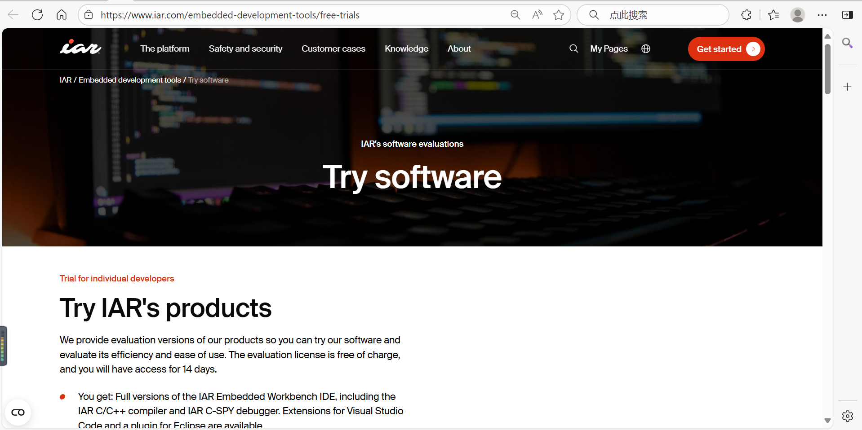Image resolution: width=862 pixels, height=430 pixels.
Task: View site information lock icon
Action: click(x=89, y=15)
